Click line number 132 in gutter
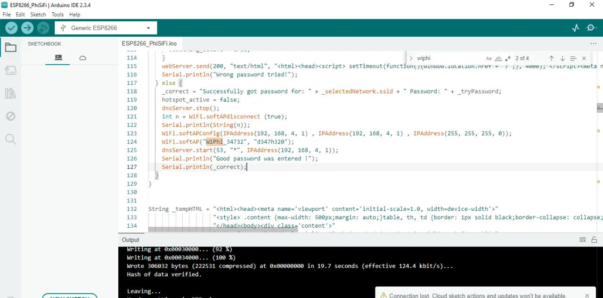This screenshot has width=603, height=298. point(131,209)
